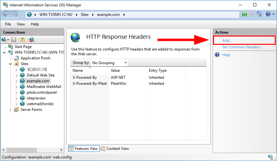The image size is (277, 161).
Task: Open the Group by dropdown
Action: (109, 63)
